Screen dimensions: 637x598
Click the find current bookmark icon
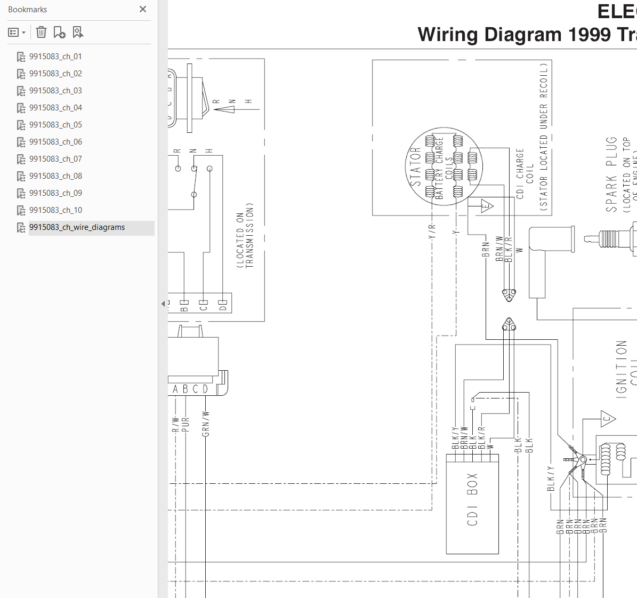point(78,33)
